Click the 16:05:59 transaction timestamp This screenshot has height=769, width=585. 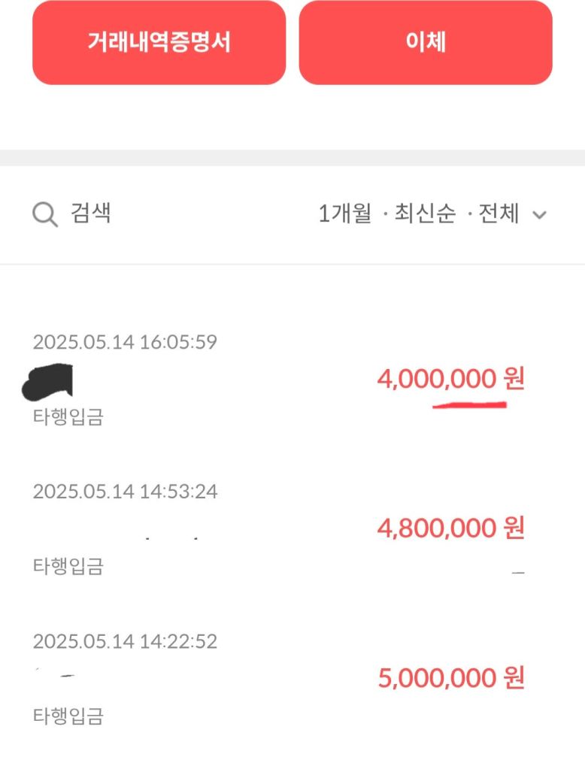point(125,343)
